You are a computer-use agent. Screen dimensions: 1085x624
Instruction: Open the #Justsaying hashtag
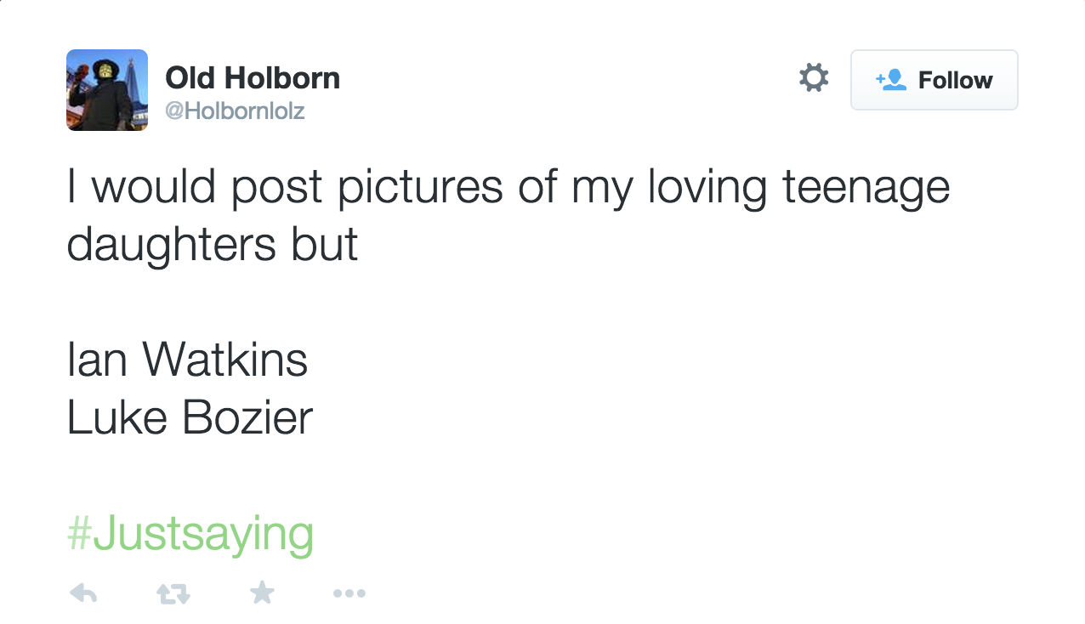click(x=190, y=534)
